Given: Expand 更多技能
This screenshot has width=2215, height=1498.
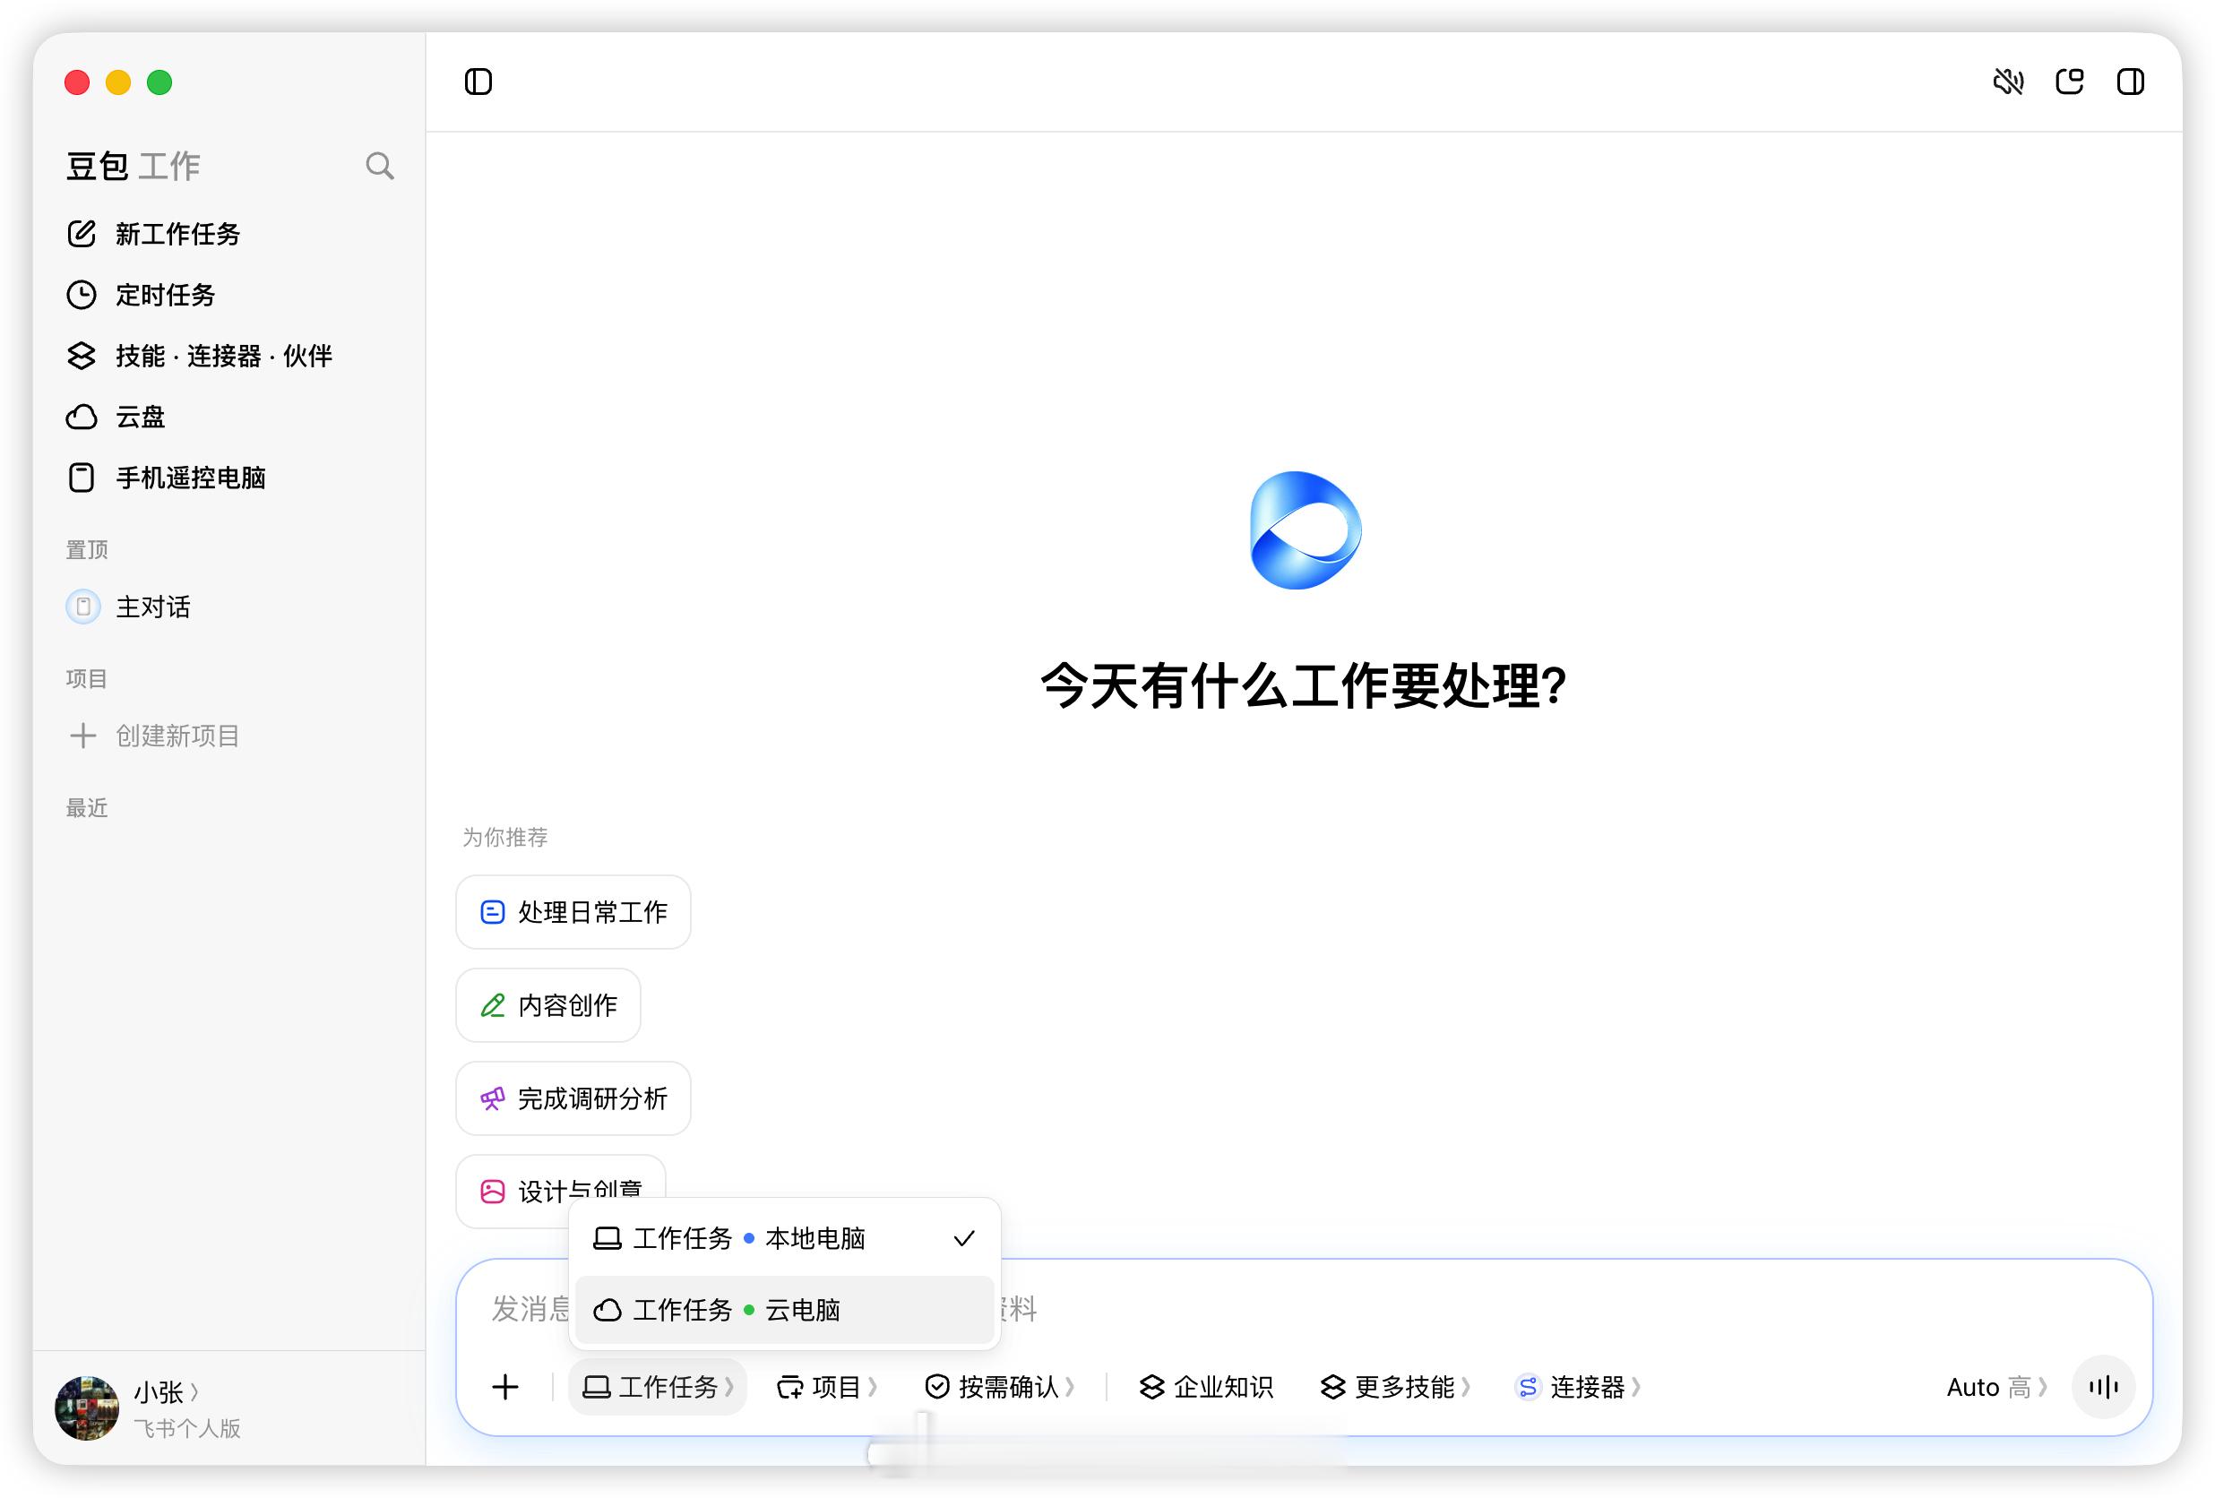Looking at the screenshot, I should pyautogui.click(x=1395, y=1387).
